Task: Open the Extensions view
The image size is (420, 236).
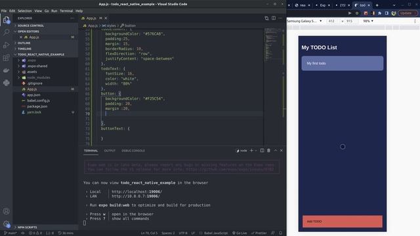Action: point(6,58)
